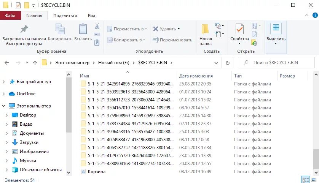Collapse the Этот компьютер tree node
Viewport: 319px width, 183px height.
[3, 106]
